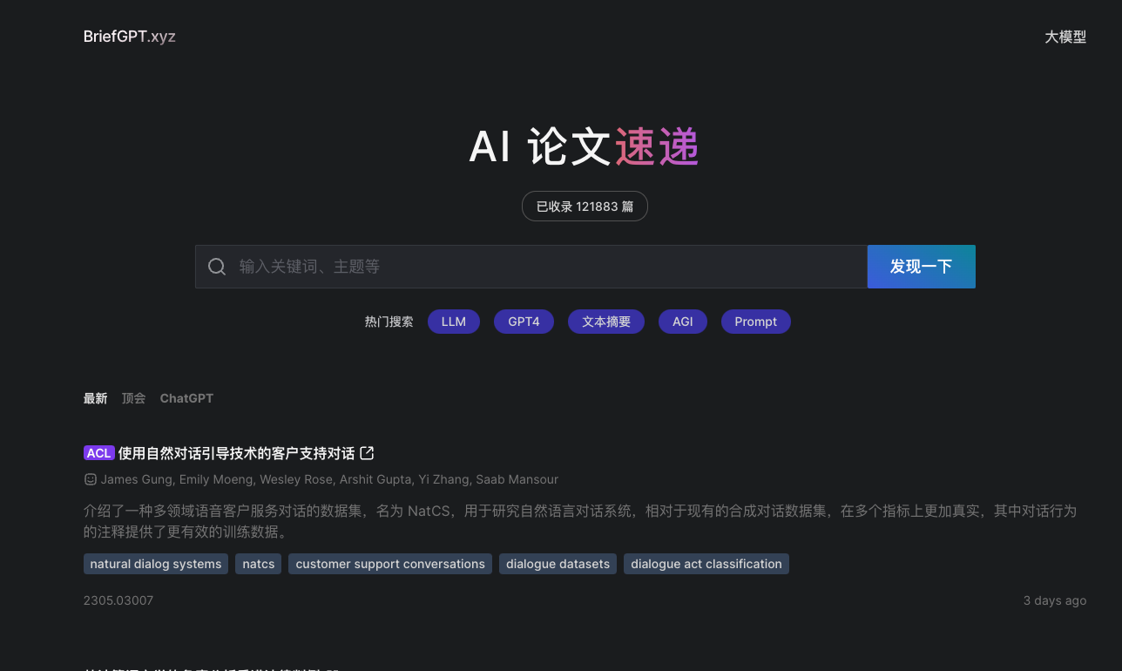Click the 发现一下 search button

pyautogui.click(x=922, y=267)
